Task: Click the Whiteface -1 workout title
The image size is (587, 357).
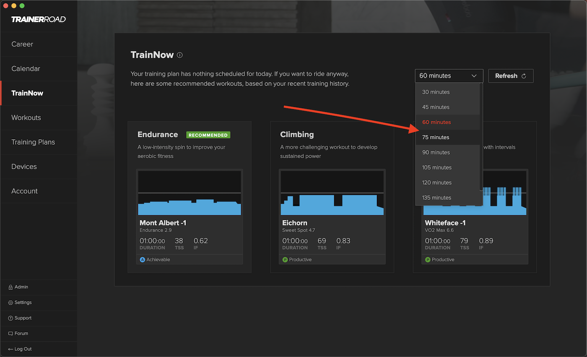Action: 445,223
